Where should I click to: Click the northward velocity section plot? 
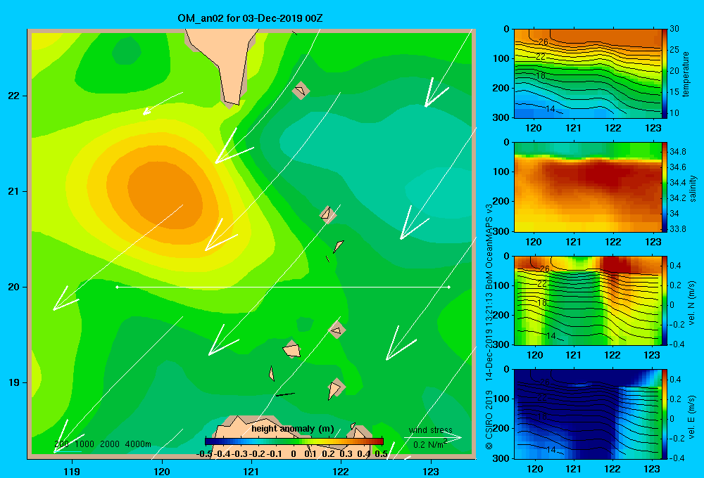coord(588,301)
